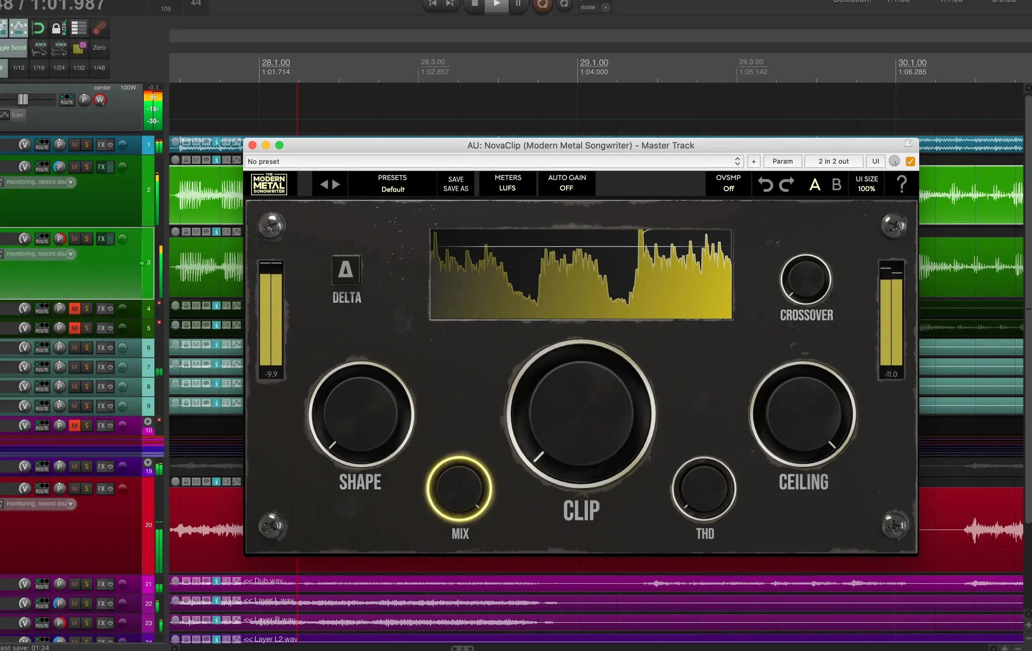Click the MIX knob

(459, 488)
